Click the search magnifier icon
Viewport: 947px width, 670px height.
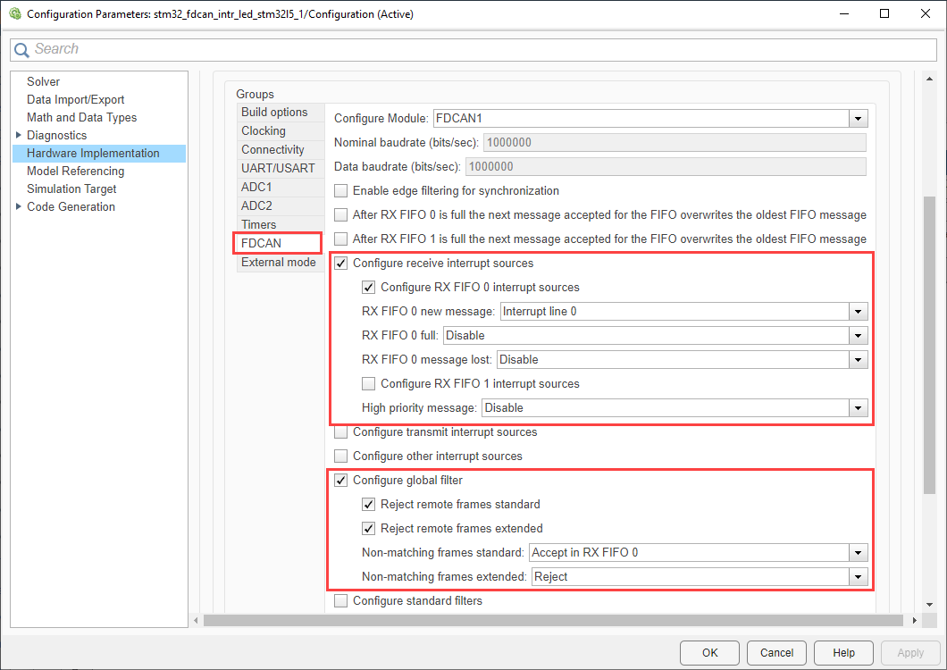[x=21, y=50]
